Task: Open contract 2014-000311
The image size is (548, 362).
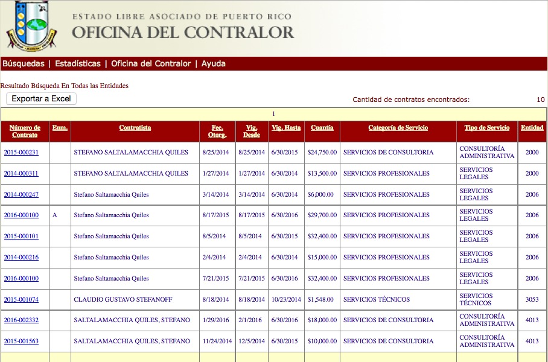Action: tap(21, 173)
